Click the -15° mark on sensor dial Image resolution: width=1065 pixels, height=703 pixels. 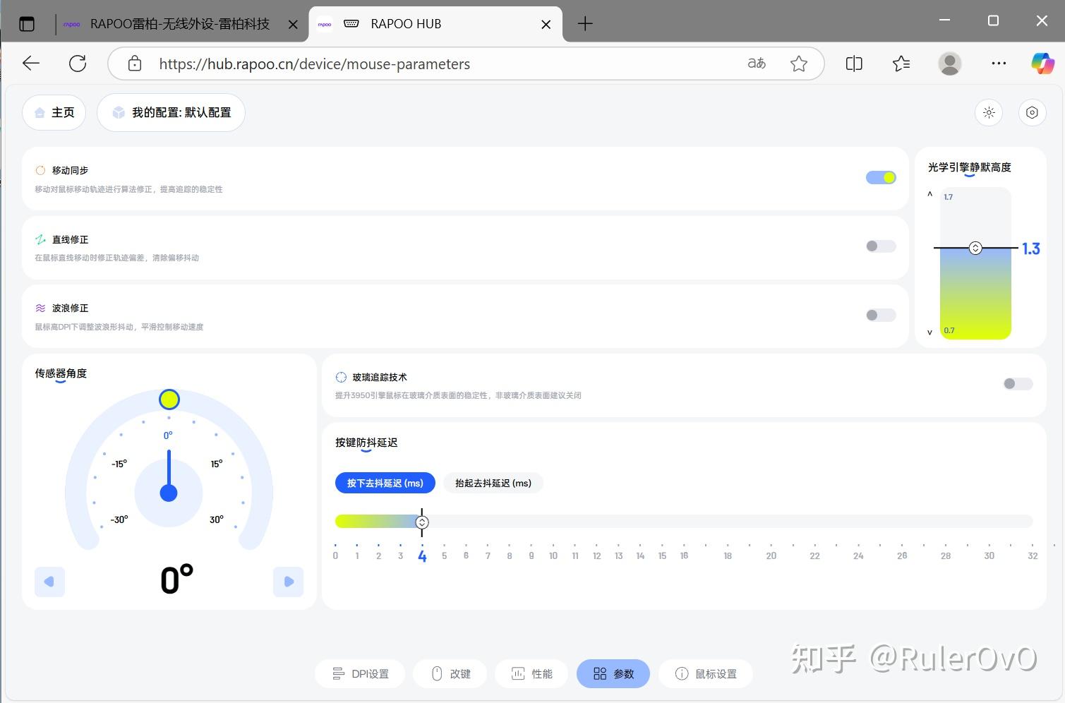(x=119, y=464)
